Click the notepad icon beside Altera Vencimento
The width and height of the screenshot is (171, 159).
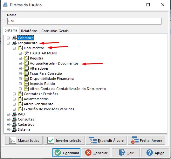(20, 104)
